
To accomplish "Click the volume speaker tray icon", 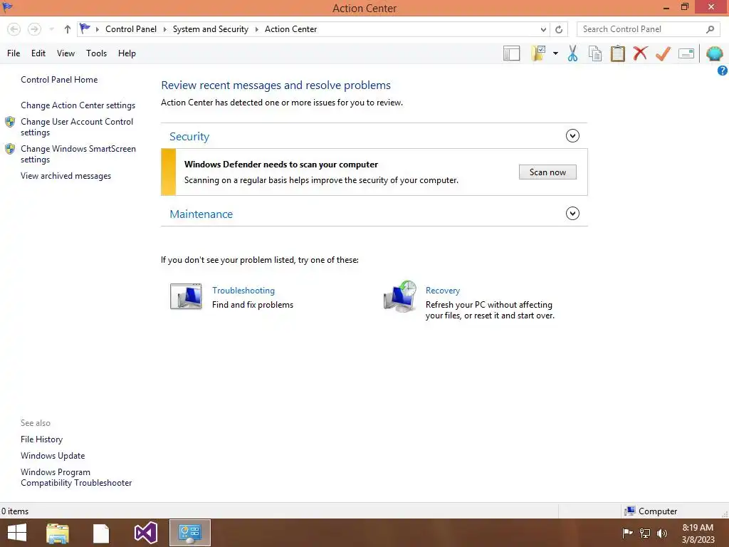I will click(662, 533).
